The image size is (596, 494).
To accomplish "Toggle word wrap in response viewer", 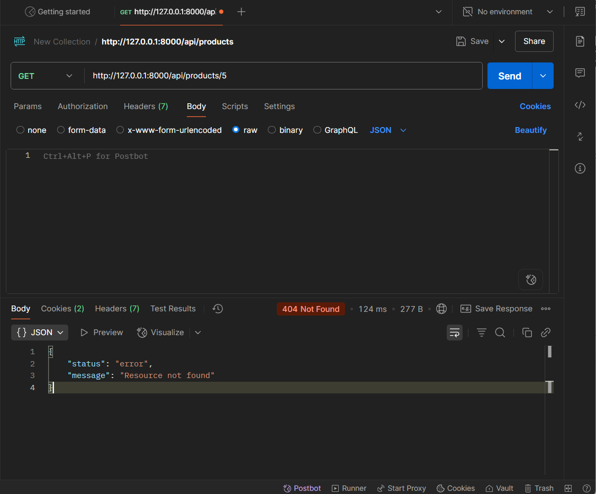I will click(455, 333).
